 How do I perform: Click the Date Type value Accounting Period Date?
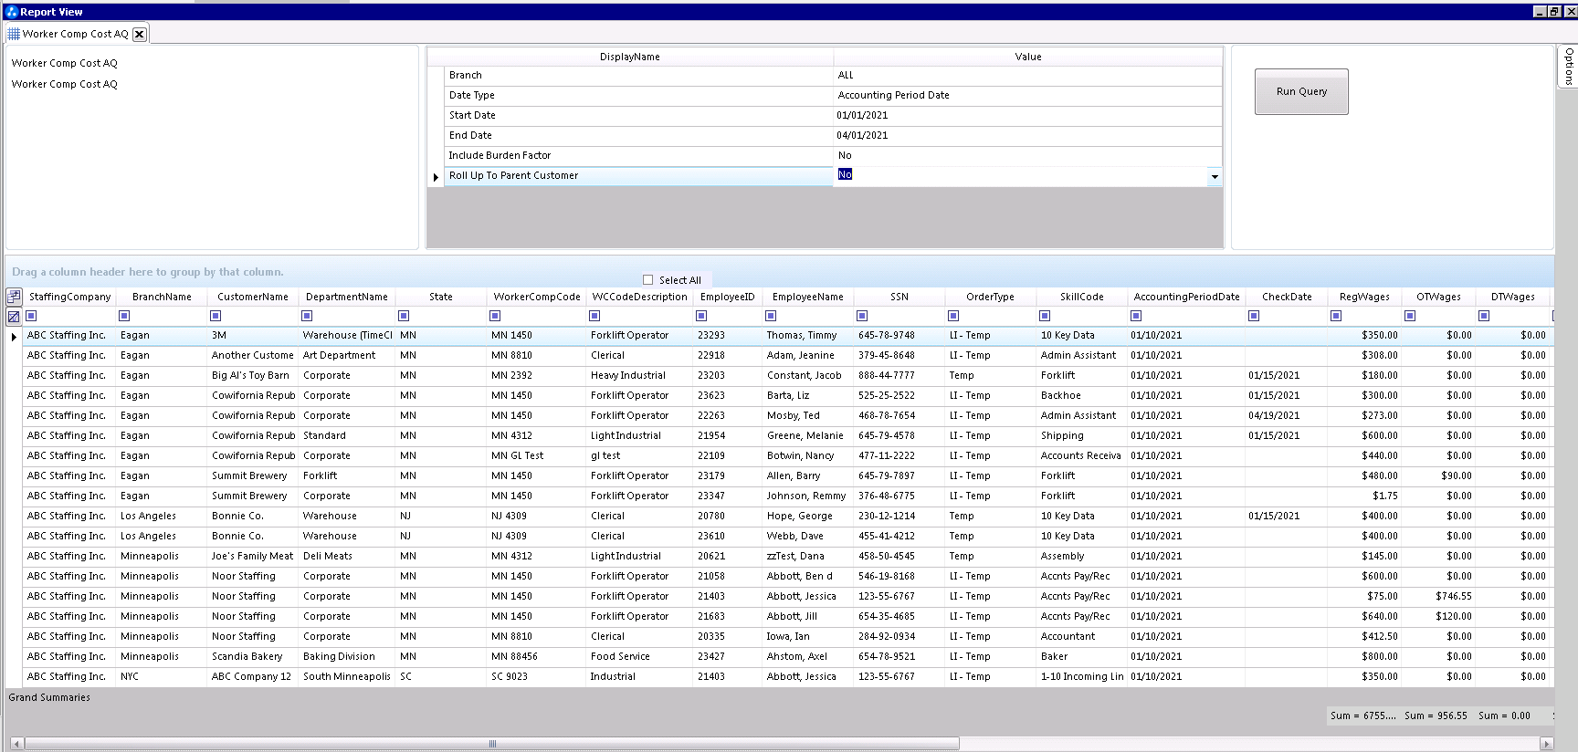(1027, 96)
